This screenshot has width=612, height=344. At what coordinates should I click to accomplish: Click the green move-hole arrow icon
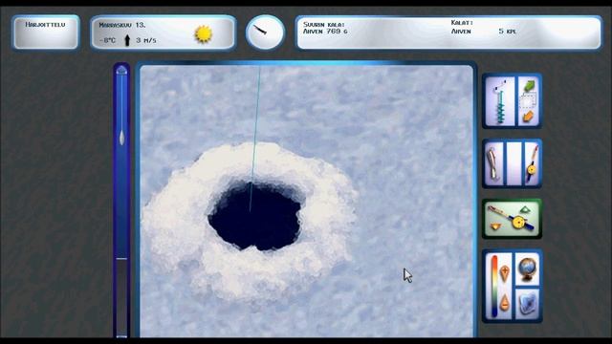529,86
